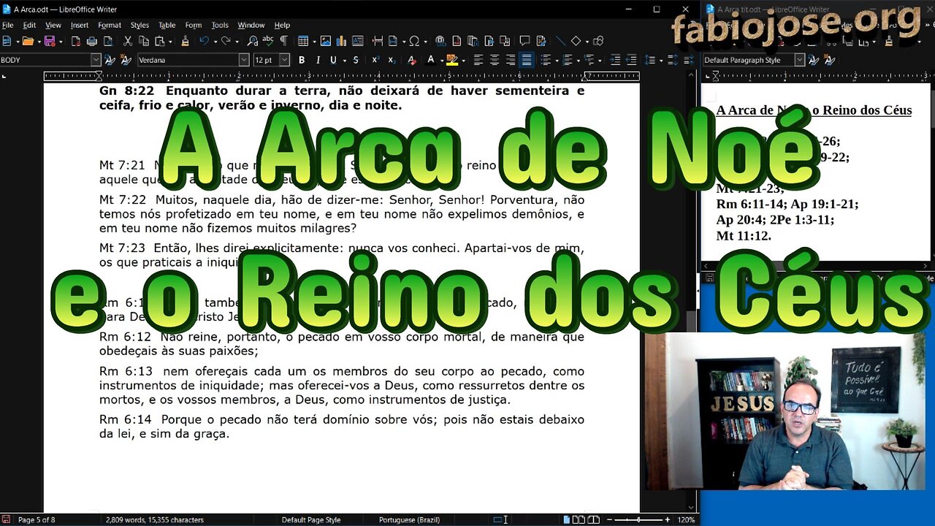Click the Redo arrow icon
Viewport: 935px width, 526px height.
click(226, 41)
